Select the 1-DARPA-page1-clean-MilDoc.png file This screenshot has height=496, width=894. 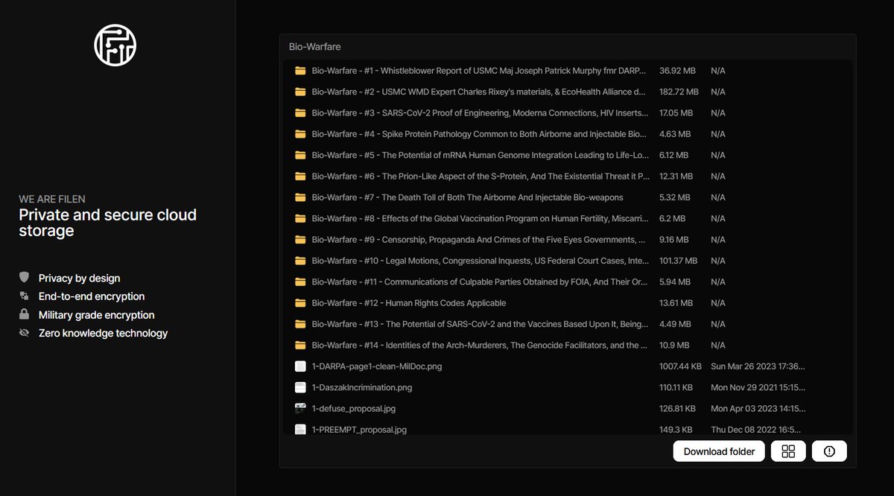point(377,366)
